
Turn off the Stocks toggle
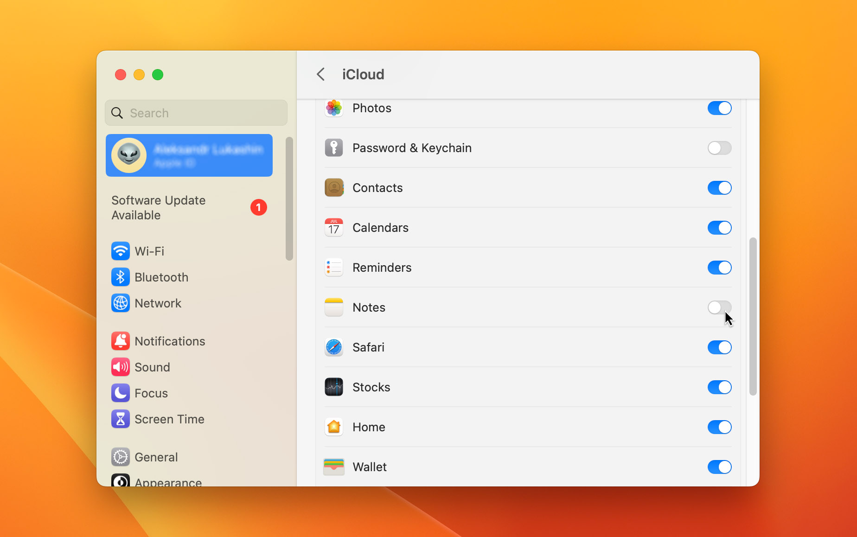(720, 387)
